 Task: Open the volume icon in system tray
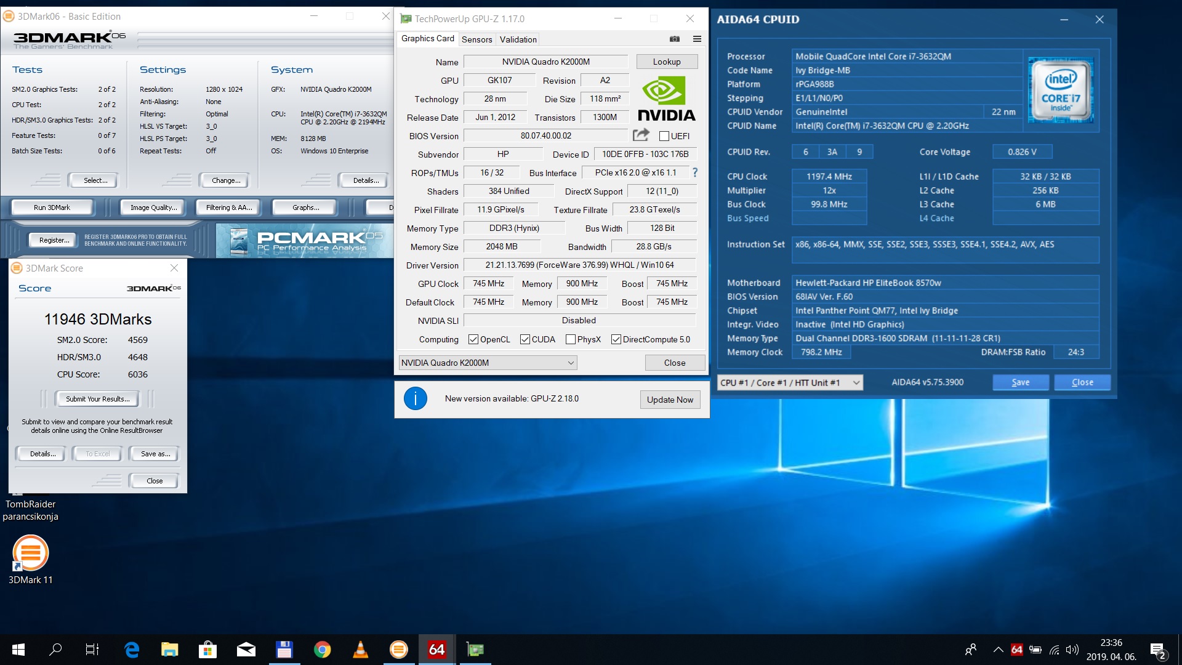1072,650
